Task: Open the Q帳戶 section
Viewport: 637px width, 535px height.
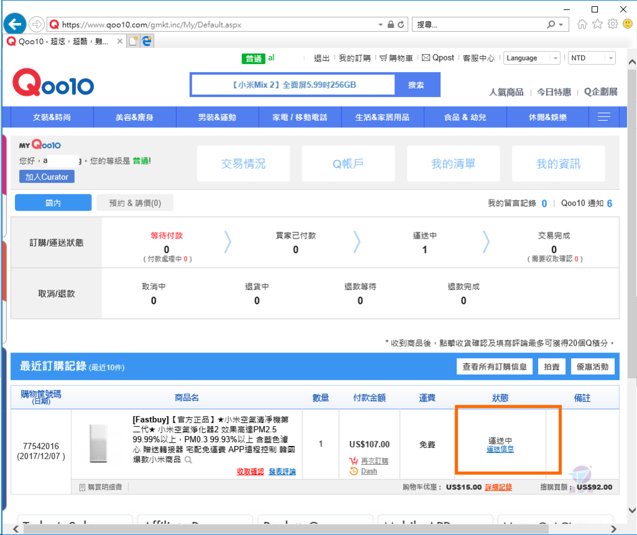Action: 348,164
